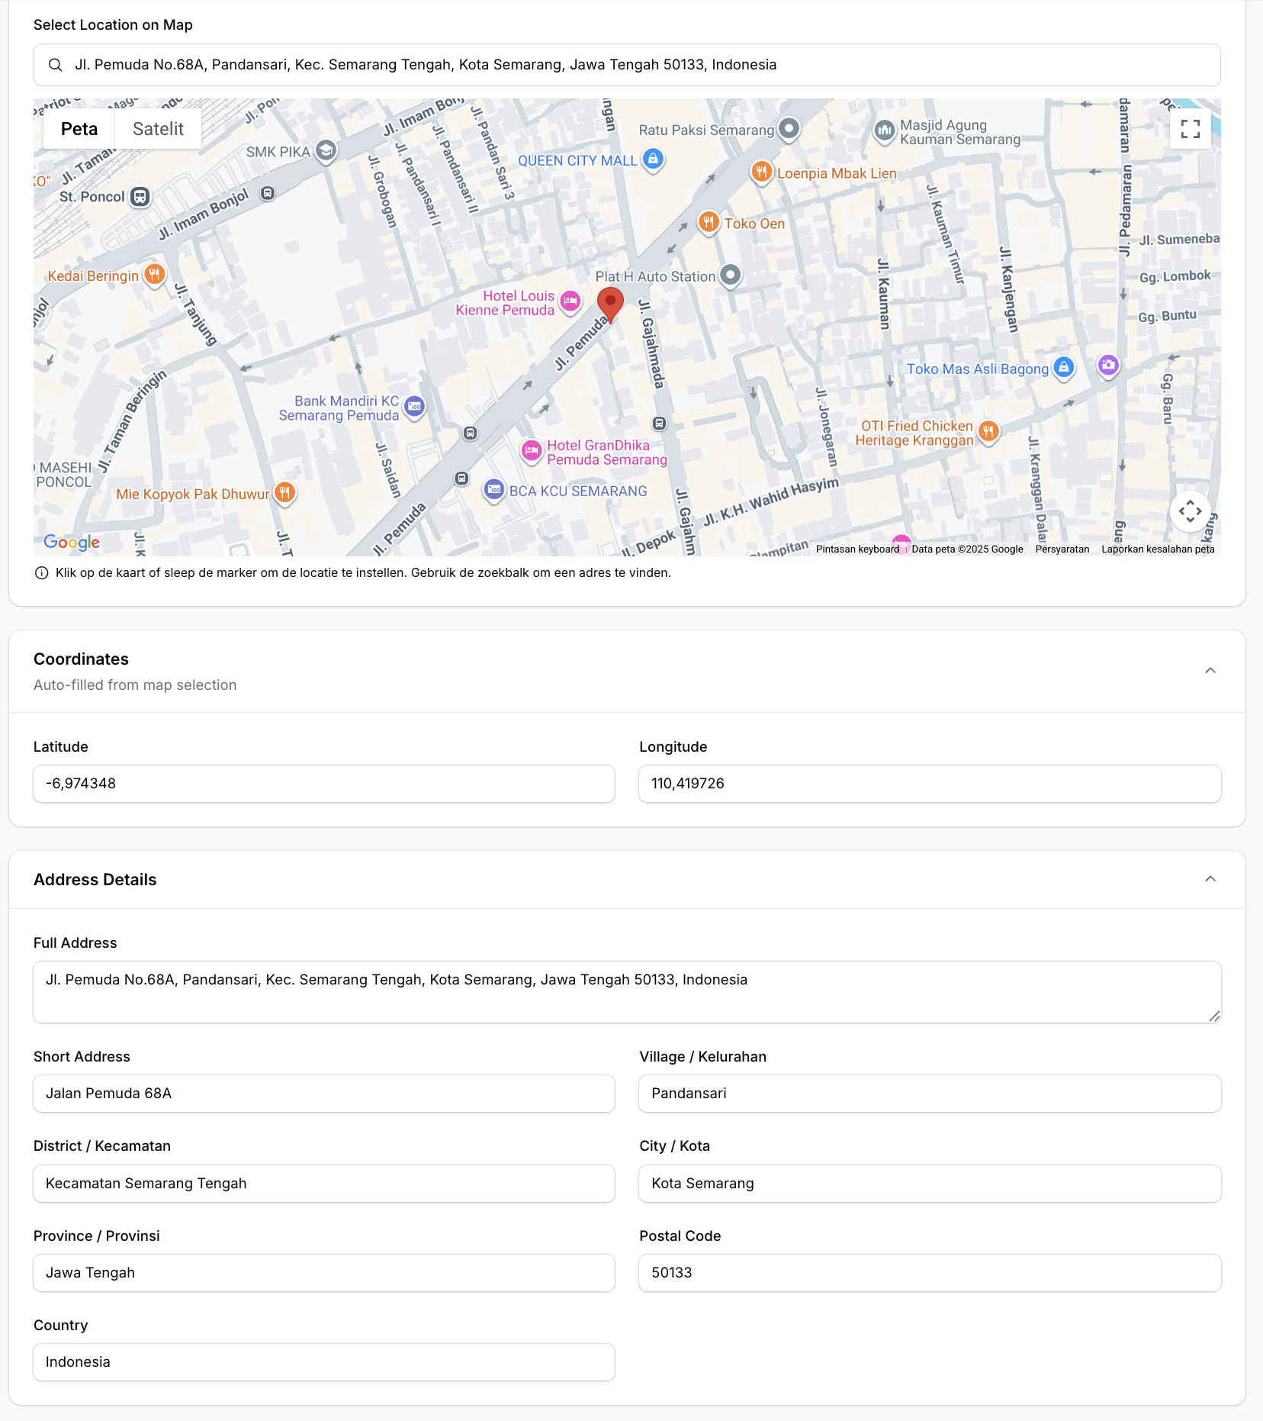Viewport: 1263px width, 1421px height.
Task: Open the Pintasan keyboard link
Action: point(857,549)
